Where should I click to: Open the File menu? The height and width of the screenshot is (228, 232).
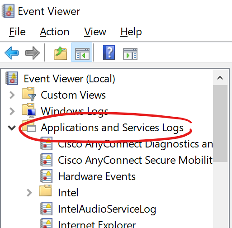click(x=17, y=32)
